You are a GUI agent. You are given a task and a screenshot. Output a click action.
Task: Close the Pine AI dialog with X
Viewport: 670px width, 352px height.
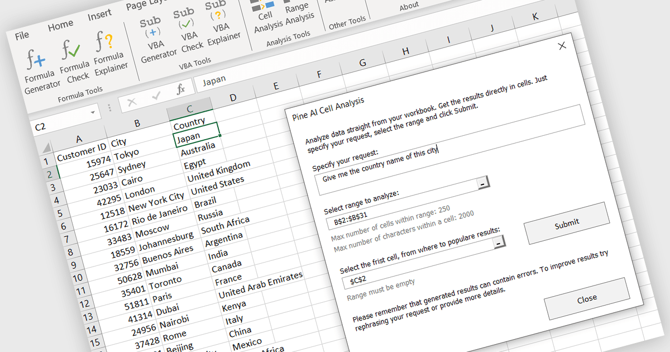pyautogui.click(x=562, y=46)
